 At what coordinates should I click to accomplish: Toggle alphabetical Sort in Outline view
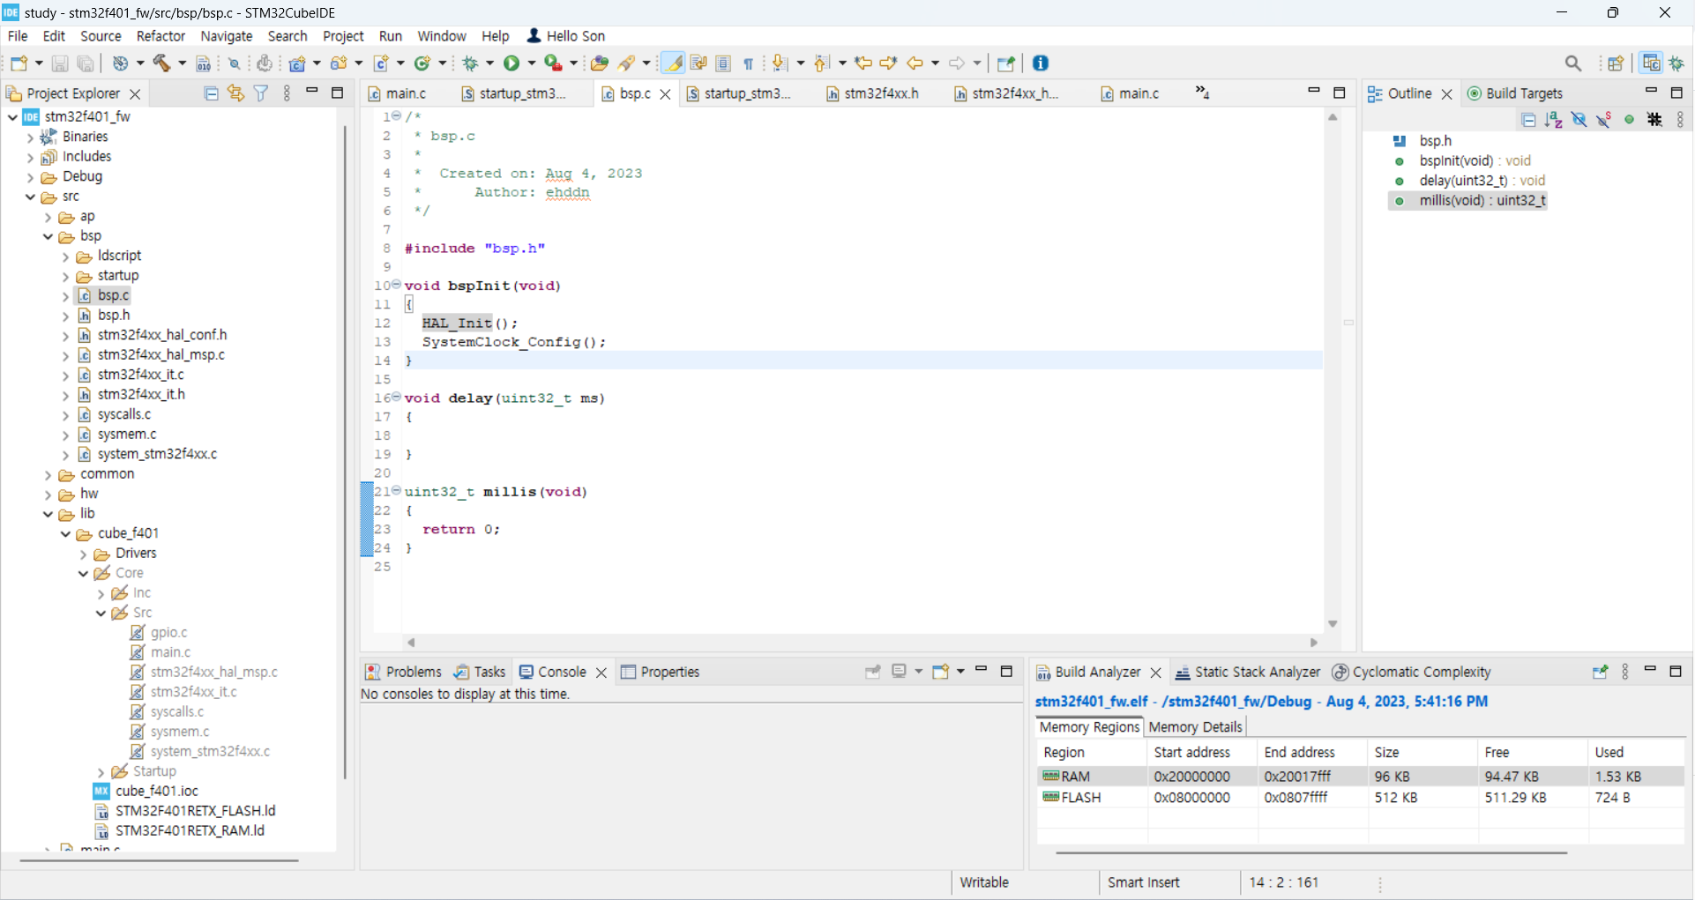(x=1554, y=120)
